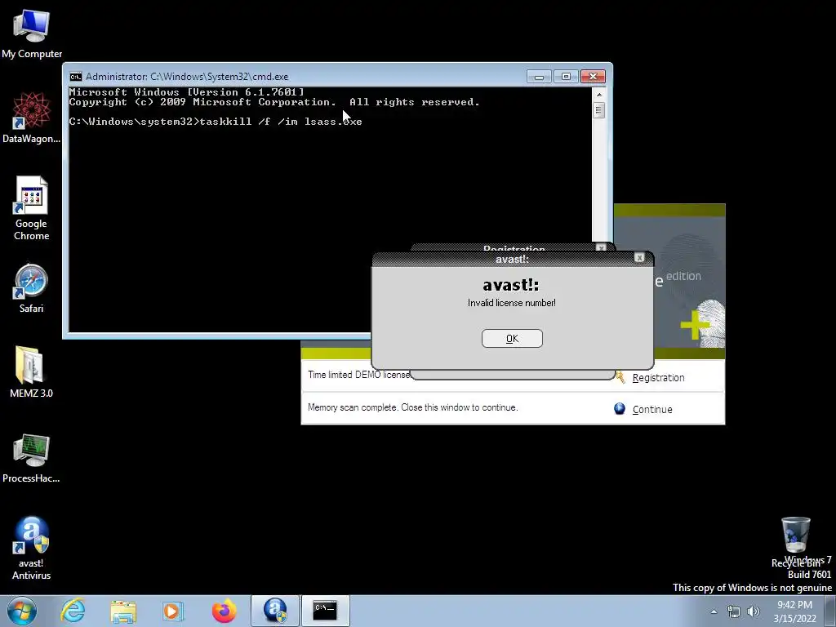
Task: Launch Google Chrome desktop shortcut
Action: point(32,208)
